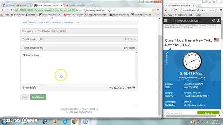Click the New York (NY) state link
Image resolution: width=223 pixels, height=125 pixels.
191,87
